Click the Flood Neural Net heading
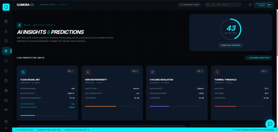The image size is (278, 132). point(30,80)
